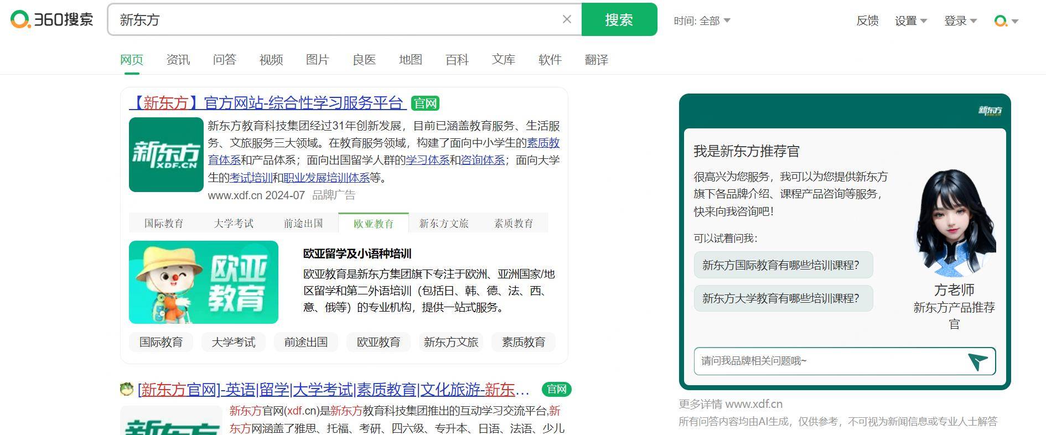
Task: Select the 新东方文旅 sub-tab in the ad card
Action: click(444, 223)
